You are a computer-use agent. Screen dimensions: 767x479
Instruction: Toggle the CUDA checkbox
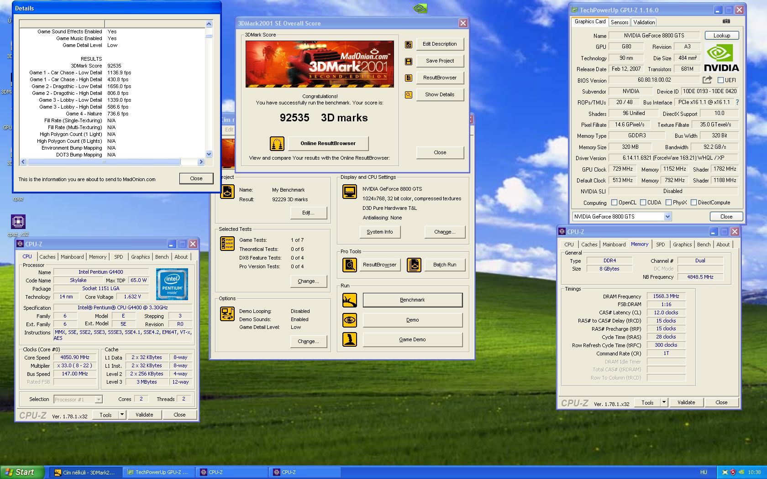[643, 203]
